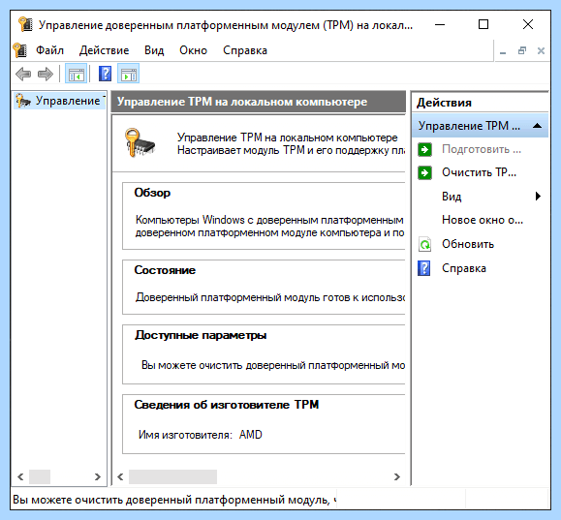This screenshot has width=561, height=520.
Task: Click right scroll arrow in the tree pane
Action: pyautogui.click(x=97, y=476)
